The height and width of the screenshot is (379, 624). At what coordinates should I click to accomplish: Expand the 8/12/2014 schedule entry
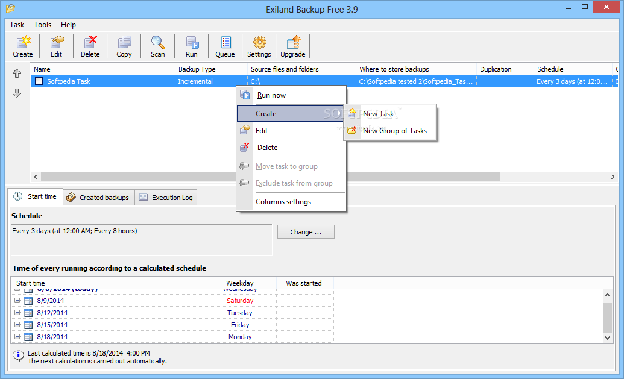tap(17, 313)
